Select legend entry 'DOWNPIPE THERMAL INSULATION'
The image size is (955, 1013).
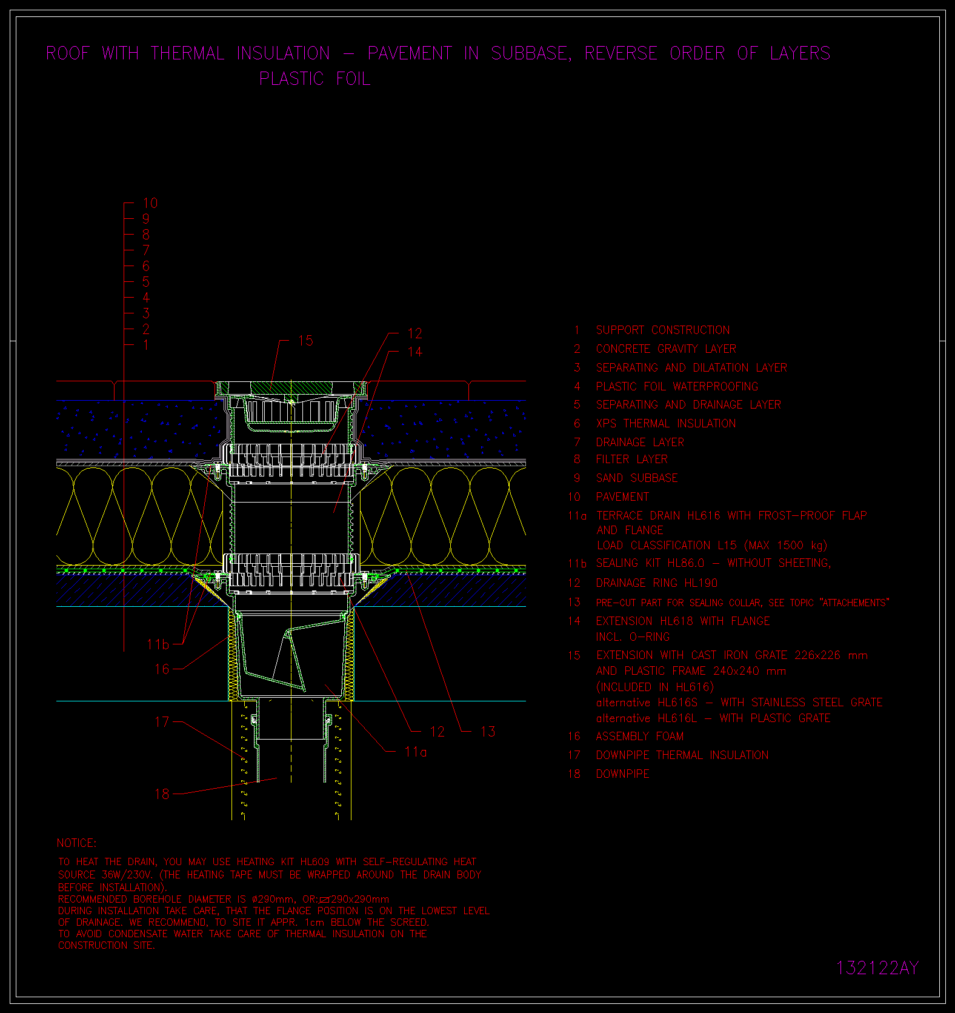point(682,755)
